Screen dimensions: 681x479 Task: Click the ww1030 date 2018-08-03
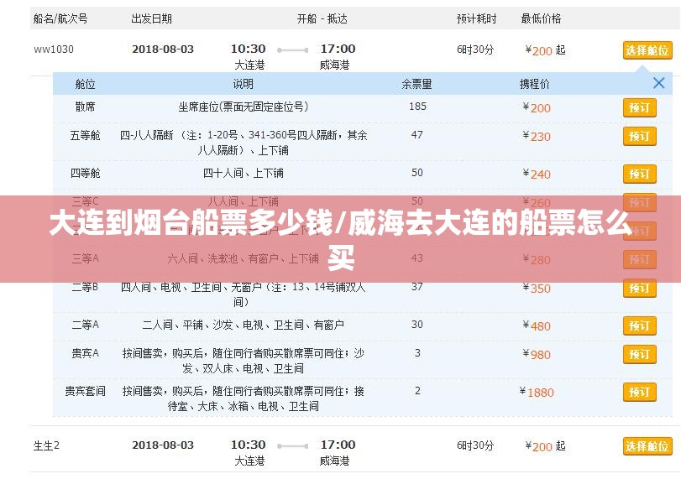163,49
